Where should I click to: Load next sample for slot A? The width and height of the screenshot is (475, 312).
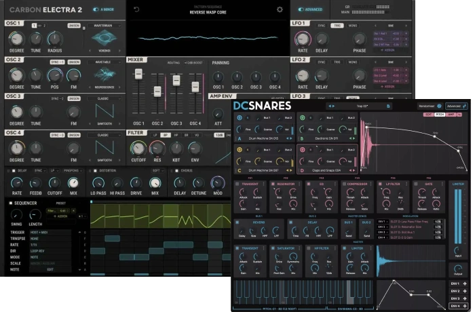[291, 138]
